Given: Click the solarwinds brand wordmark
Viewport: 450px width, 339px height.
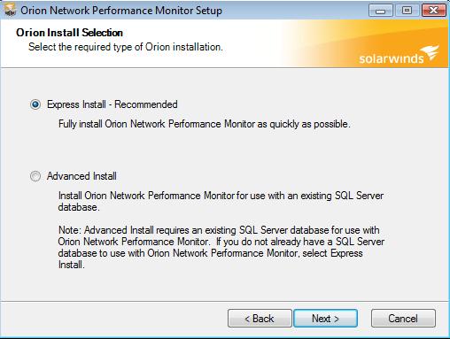Looking at the screenshot, I should pos(392,58).
